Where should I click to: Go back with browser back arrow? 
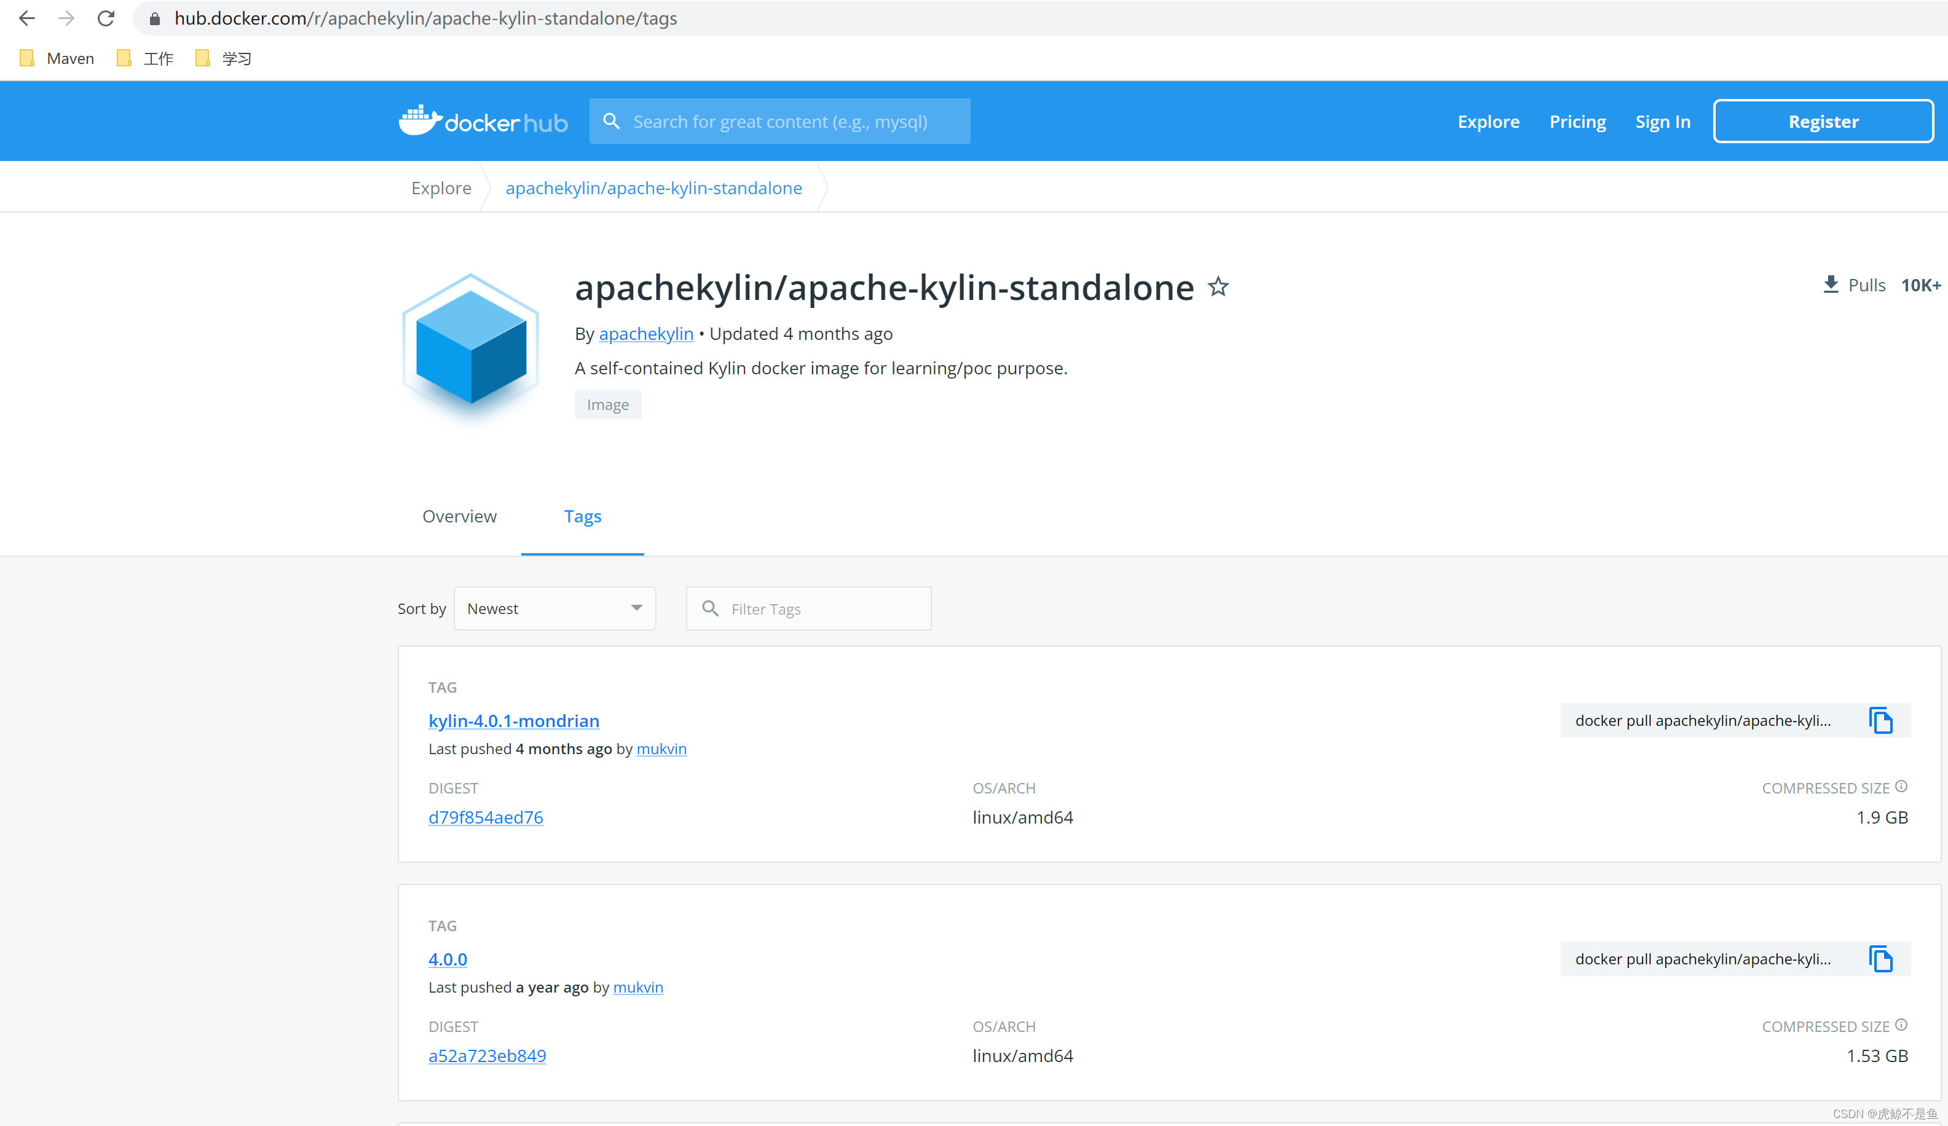(27, 18)
